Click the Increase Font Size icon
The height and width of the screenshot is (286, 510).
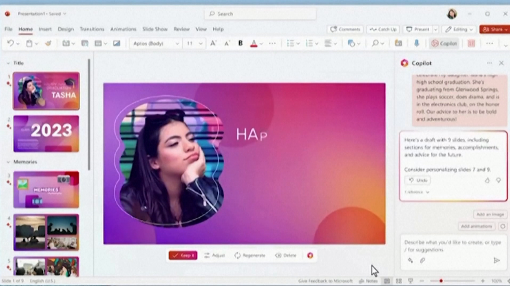click(213, 44)
